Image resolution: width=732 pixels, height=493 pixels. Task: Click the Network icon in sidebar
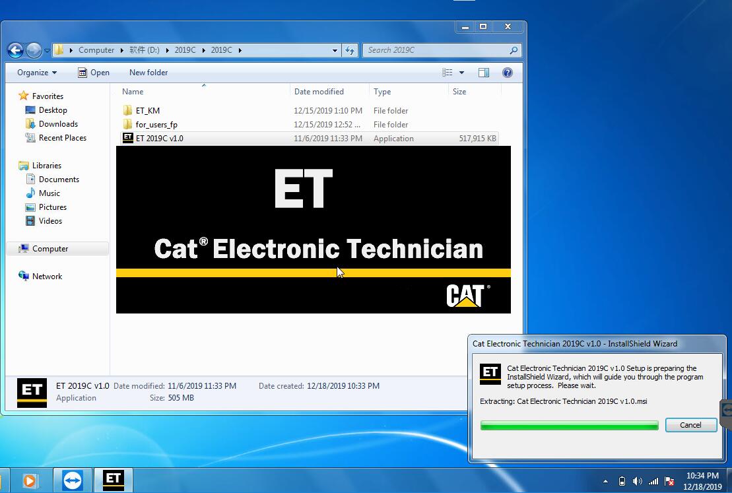click(x=23, y=276)
